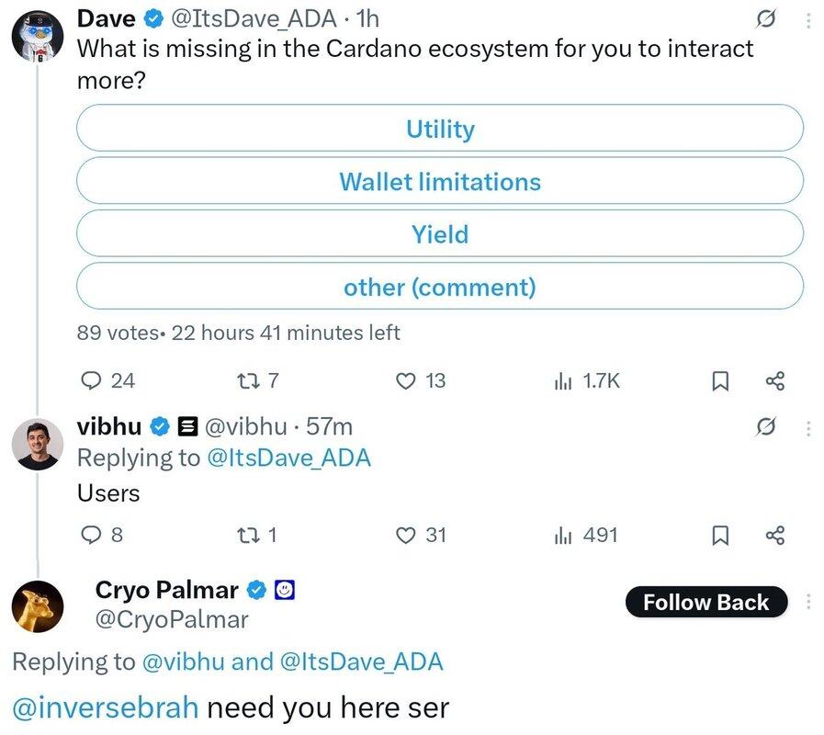Share vibhu's reply tweet
The image size is (824, 735).
[774, 535]
